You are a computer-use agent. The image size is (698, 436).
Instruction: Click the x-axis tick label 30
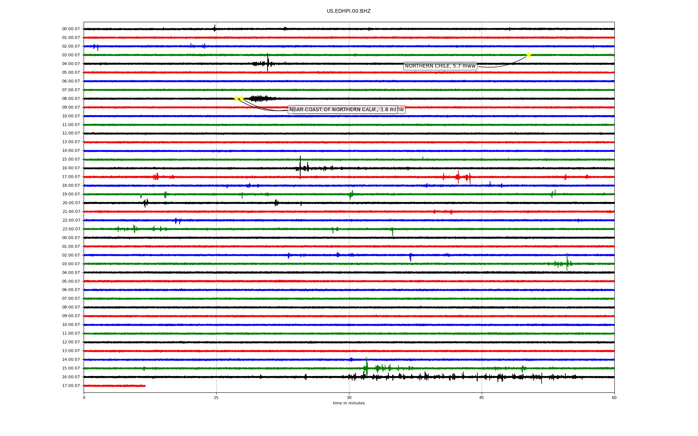click(349, 397)
